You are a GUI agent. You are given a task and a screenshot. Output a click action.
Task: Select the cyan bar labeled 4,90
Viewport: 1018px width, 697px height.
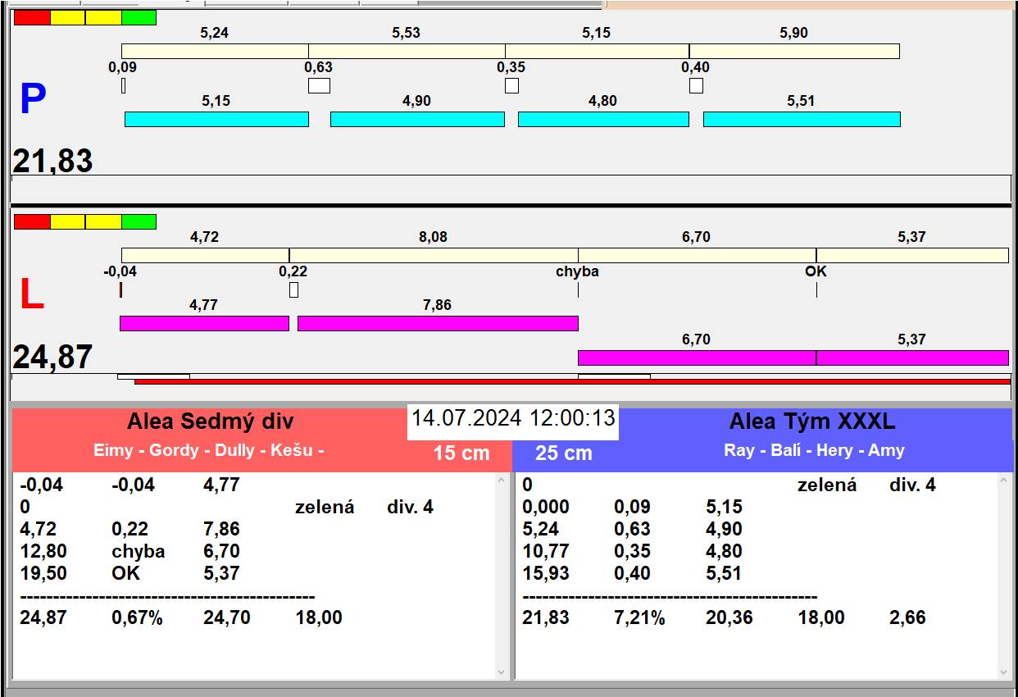click(x=417, y=119)
